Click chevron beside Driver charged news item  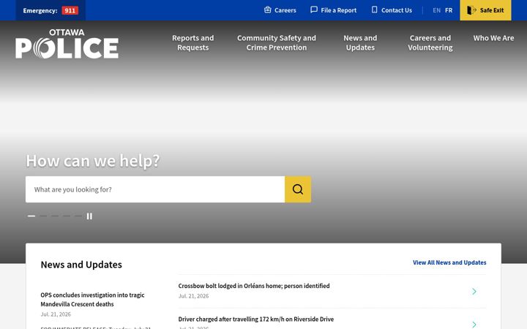pos(474,325)
